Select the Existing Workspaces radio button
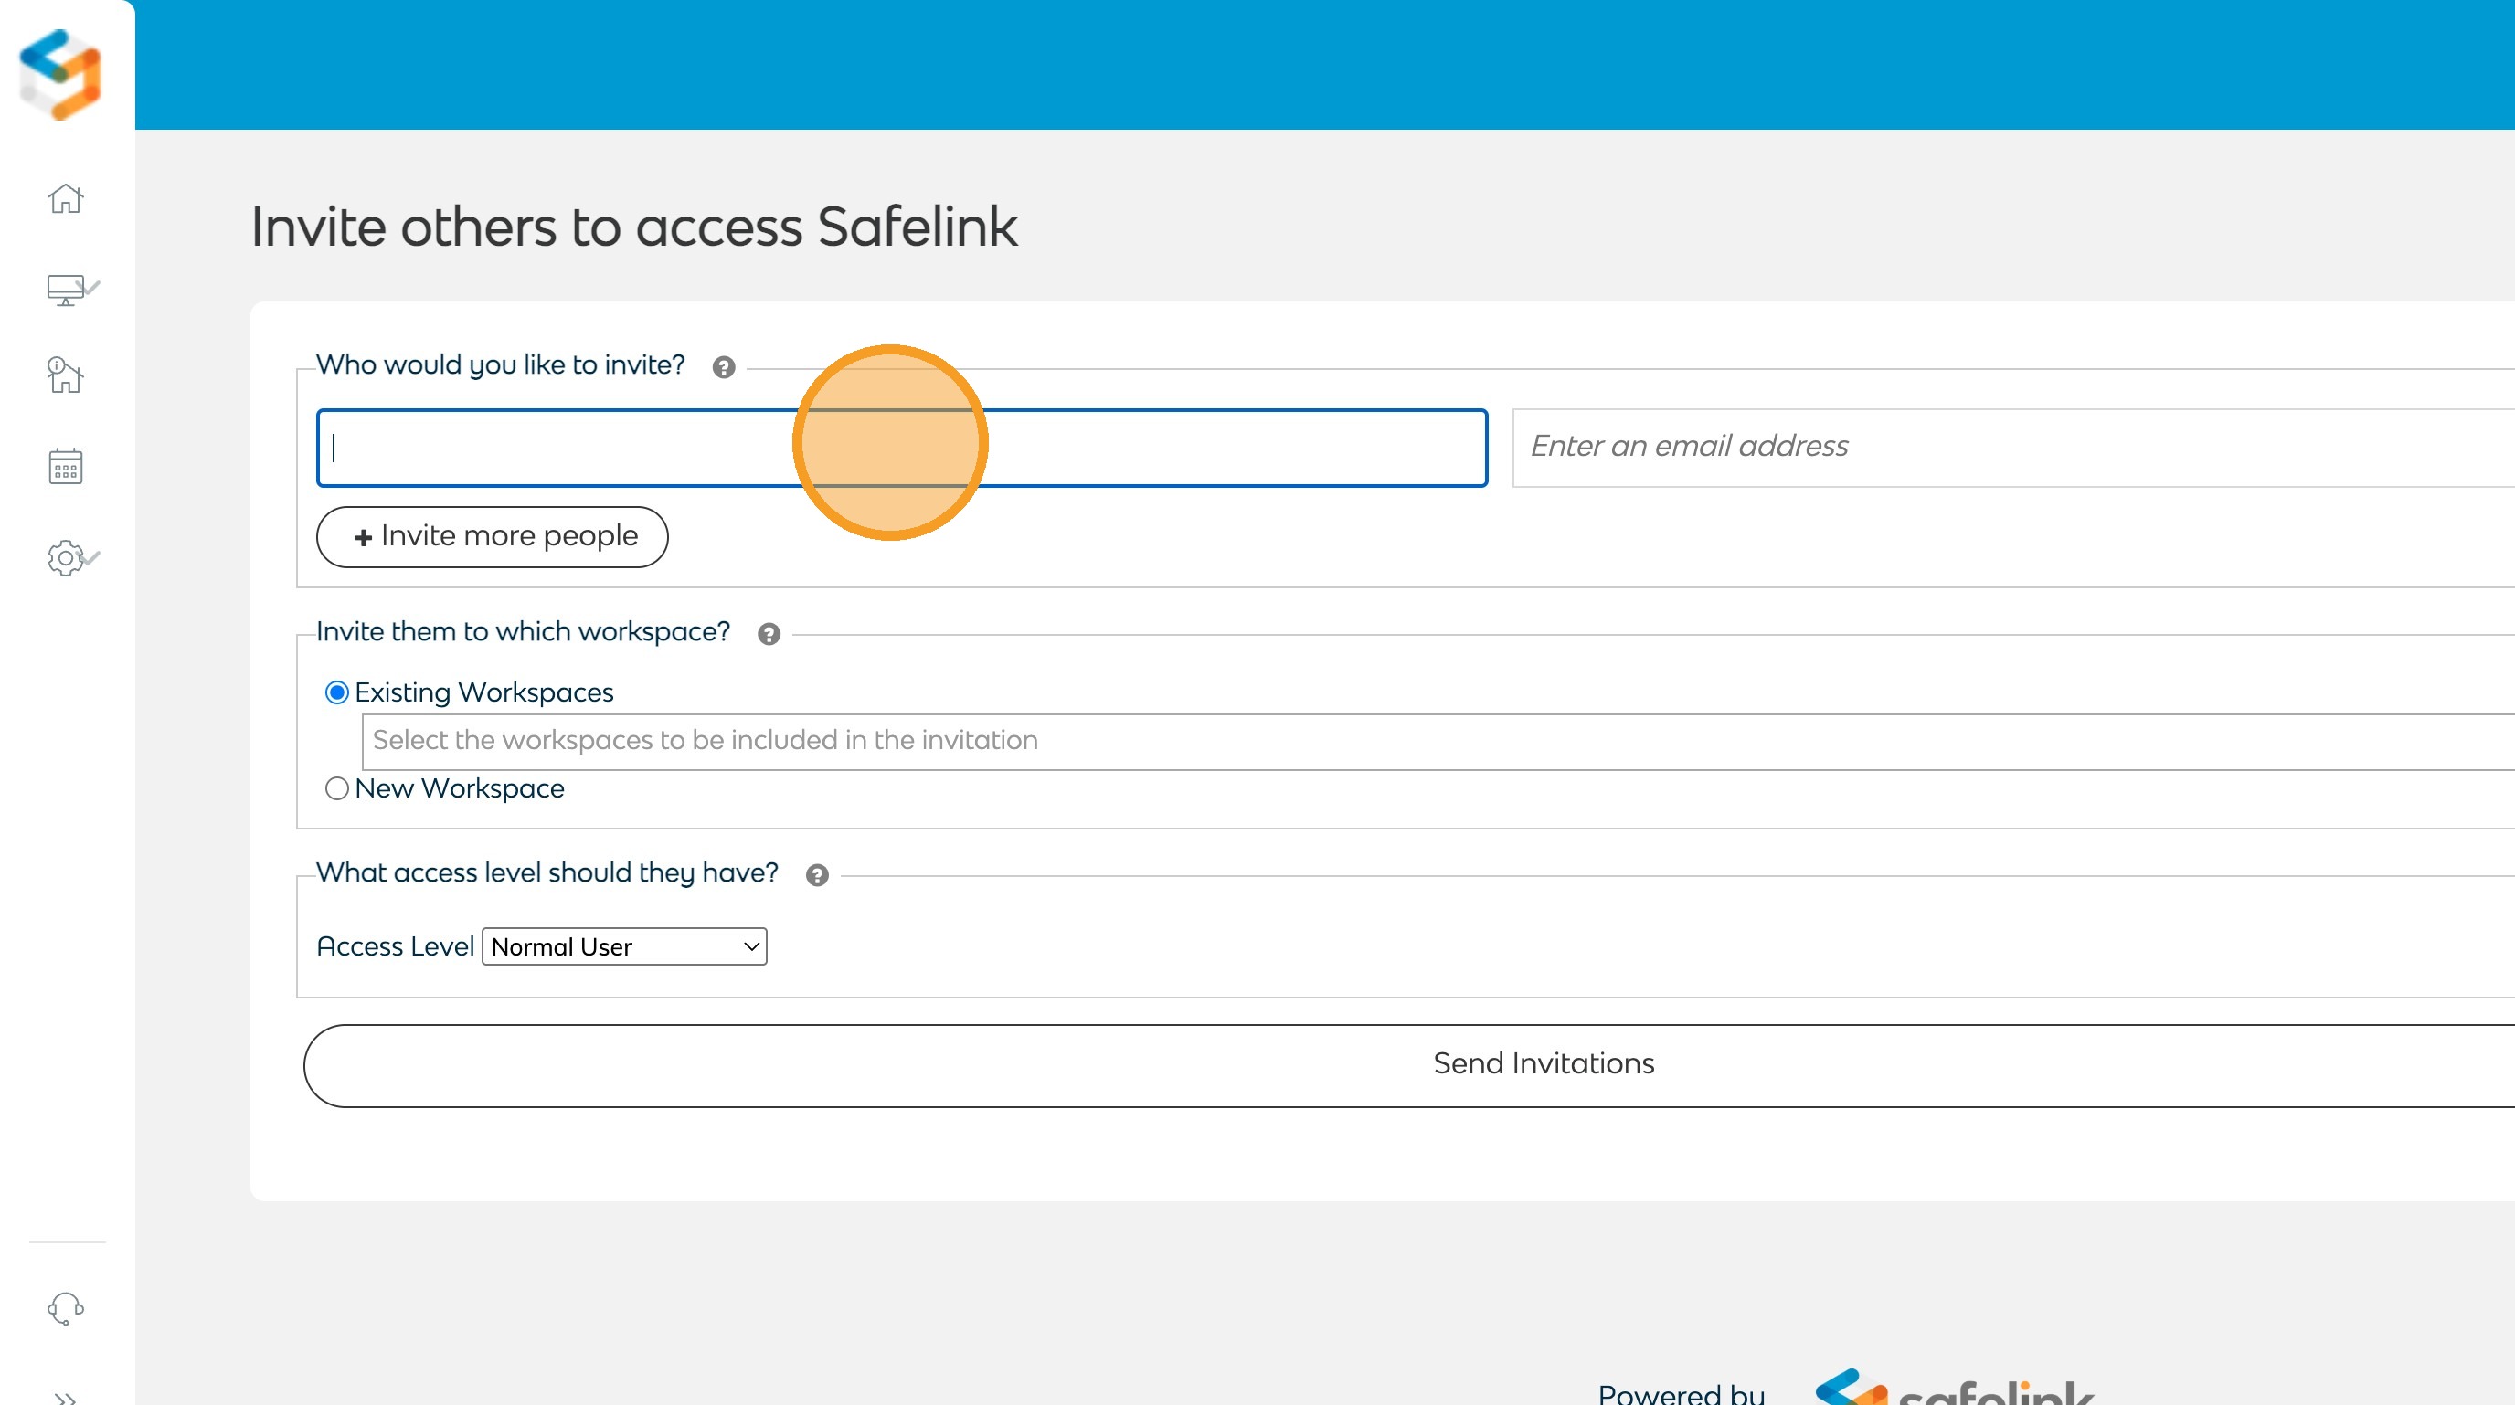Image resolution: width=2515 pixels, height=1405 pixels. 337,692
